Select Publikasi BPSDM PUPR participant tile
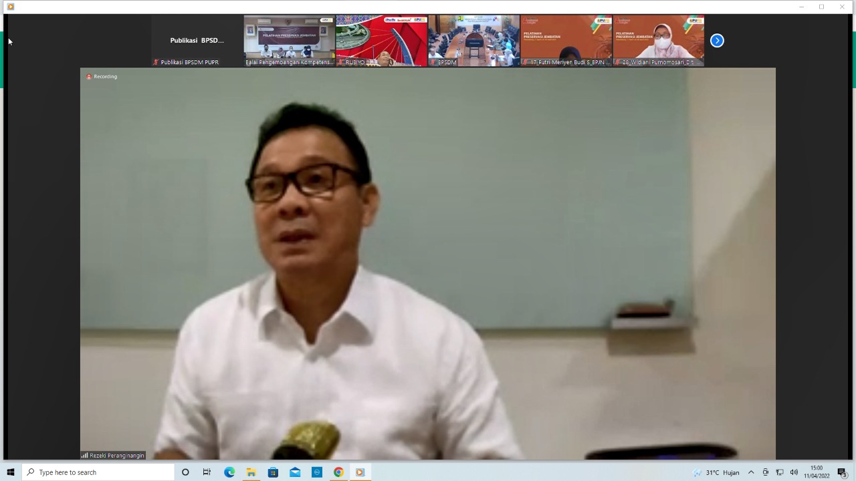The height and width of the screenshot is (481, 856). pyautogui.click(x=197, y=41)
